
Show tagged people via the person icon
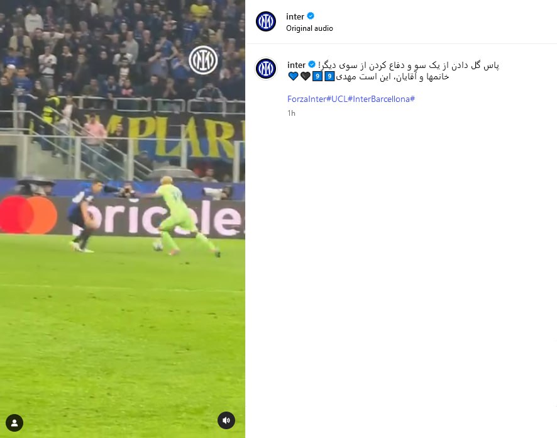click(14, 423)
